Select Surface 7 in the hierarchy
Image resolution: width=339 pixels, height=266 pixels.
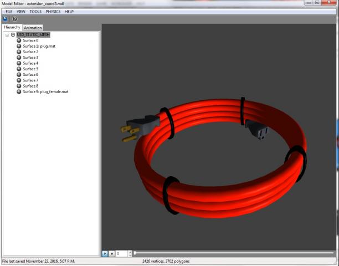point(30,80)
